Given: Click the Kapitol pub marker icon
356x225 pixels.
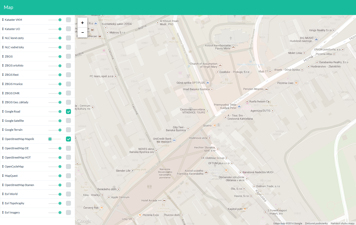Looking at the screenshot, I should (x=245, y=209).
